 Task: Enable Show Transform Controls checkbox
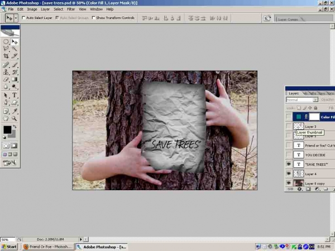point(93,18)
